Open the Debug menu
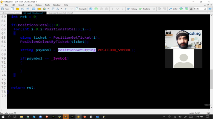Screen dimensions: 213x119 [x=39, y=5]
